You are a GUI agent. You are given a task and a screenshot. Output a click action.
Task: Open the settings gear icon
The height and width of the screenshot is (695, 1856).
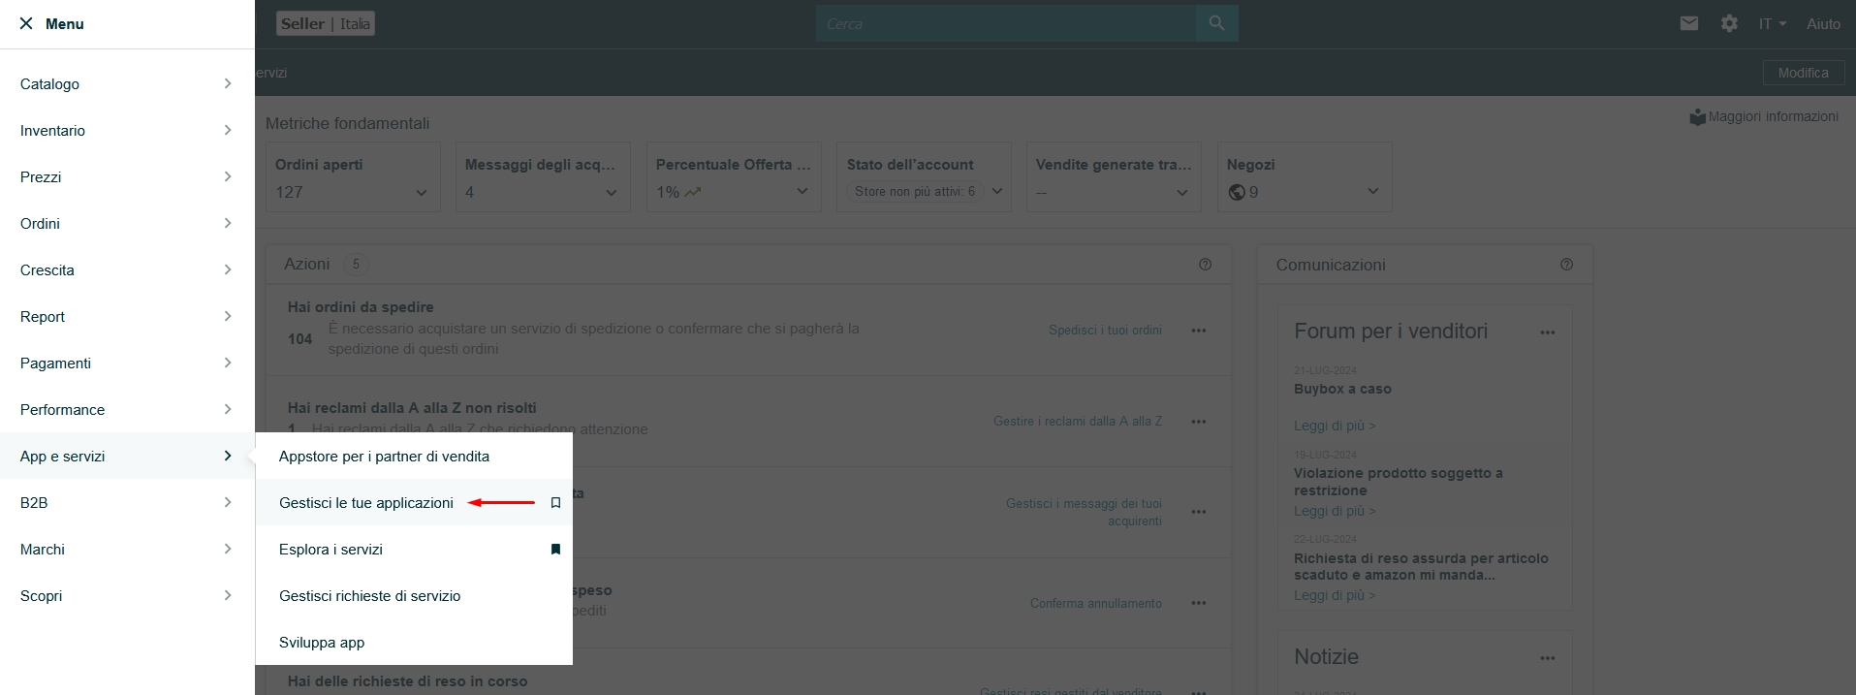click(1729, 23)
